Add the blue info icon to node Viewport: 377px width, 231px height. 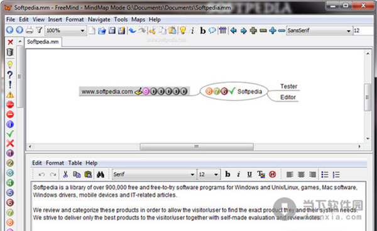coord(10,124)
